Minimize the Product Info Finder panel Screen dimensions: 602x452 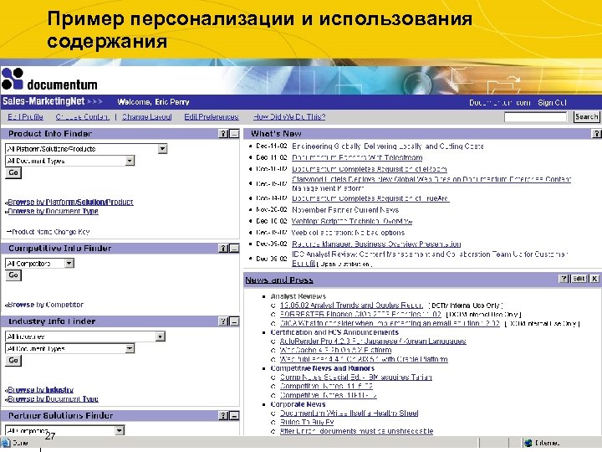point(234,134)
